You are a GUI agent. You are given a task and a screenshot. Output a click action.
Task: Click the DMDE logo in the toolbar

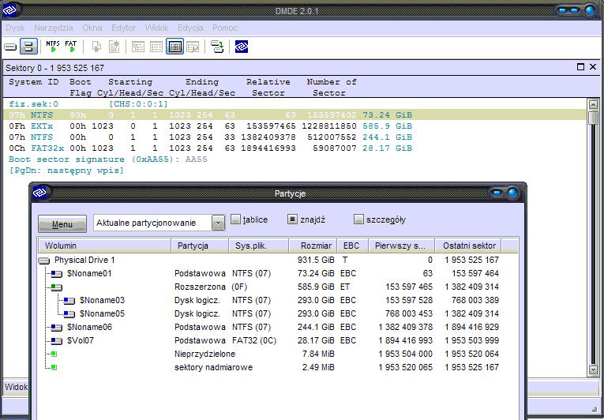coord(242,47)
